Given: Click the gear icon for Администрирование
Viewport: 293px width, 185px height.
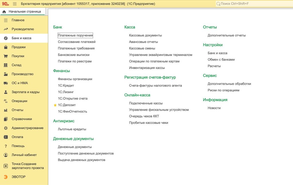Looking at the screenshot, I should tap(6, 128).
